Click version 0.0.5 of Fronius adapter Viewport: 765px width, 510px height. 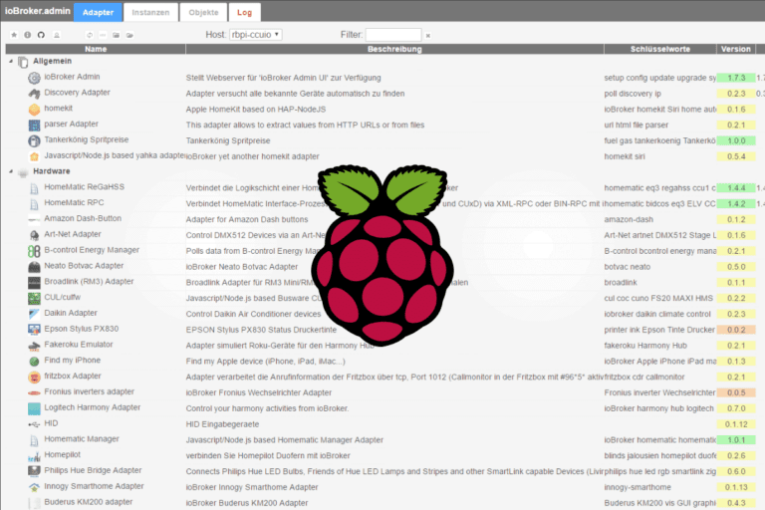pos(736,392)
